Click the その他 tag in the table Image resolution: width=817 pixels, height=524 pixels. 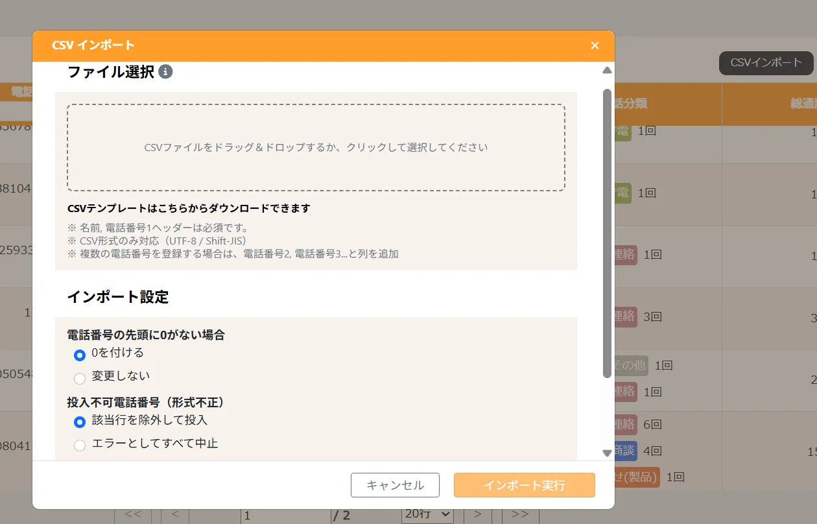pos(629,365)
